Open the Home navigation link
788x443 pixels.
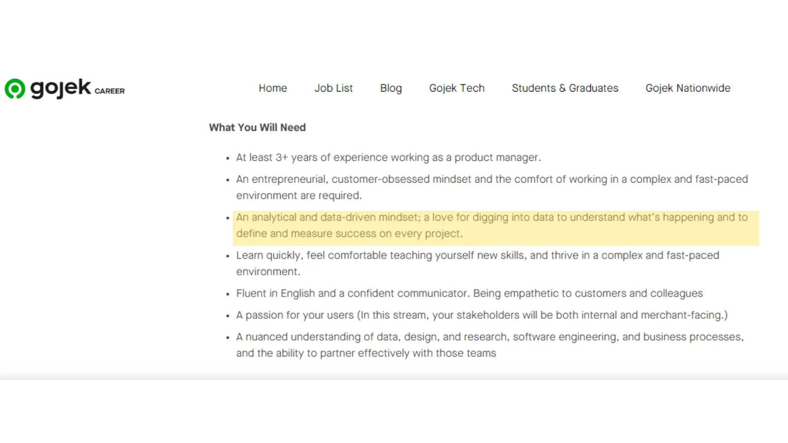coord(272,88)
